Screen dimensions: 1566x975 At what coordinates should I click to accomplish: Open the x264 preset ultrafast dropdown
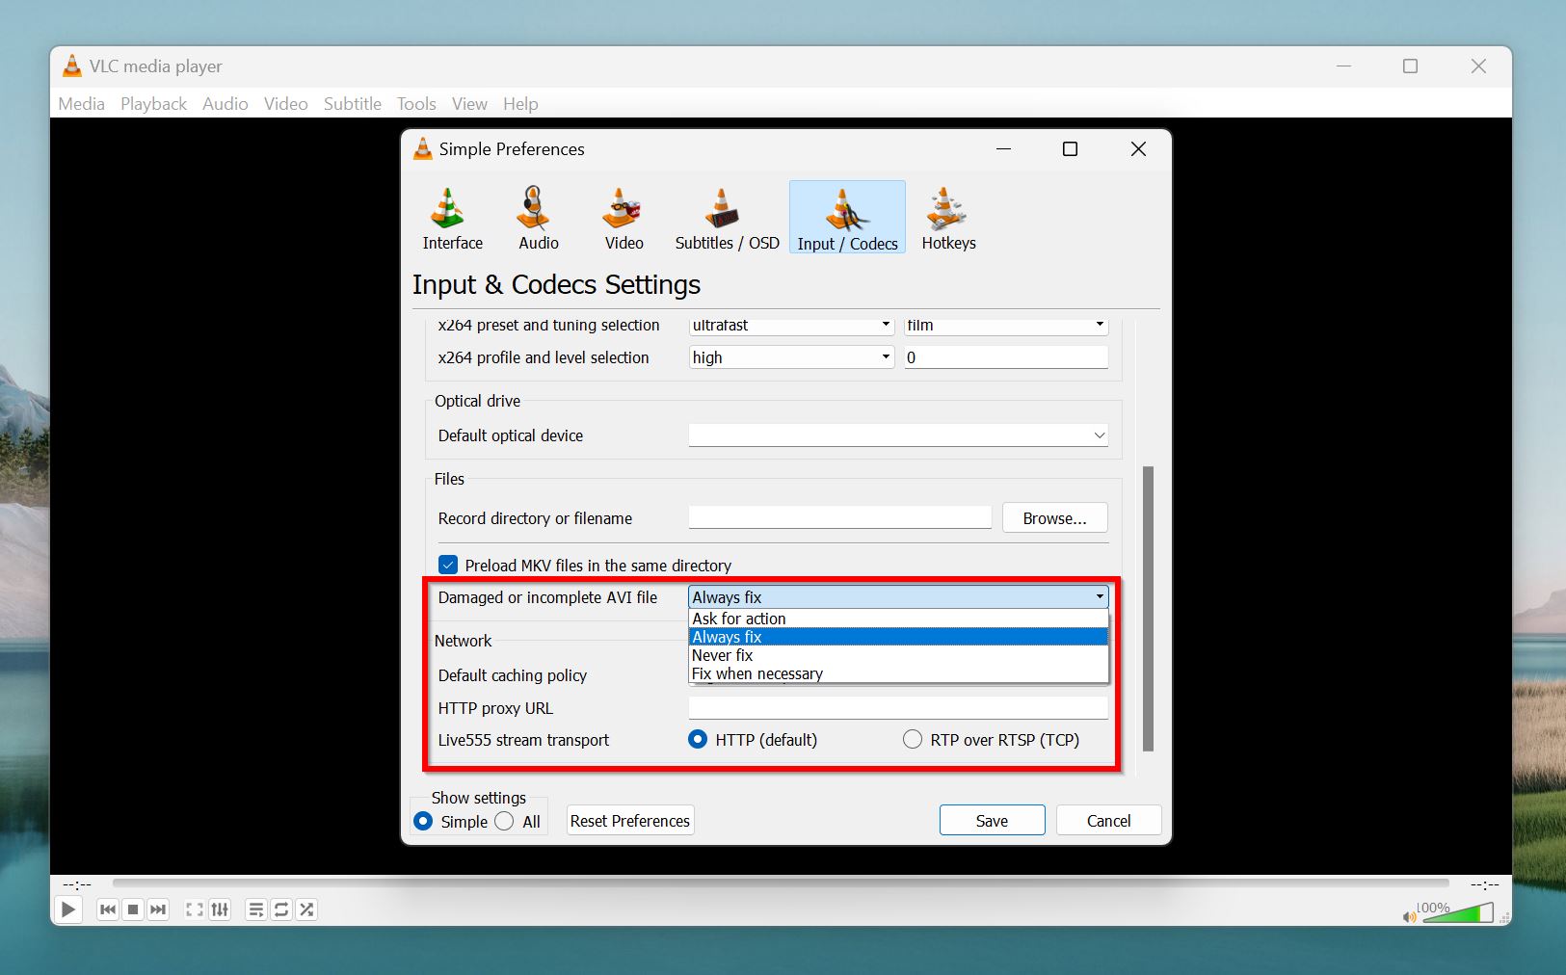point(791,326)
